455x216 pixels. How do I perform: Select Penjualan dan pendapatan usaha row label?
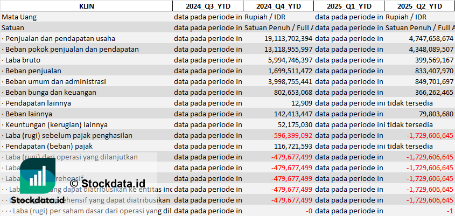pyautogui.click(x=59, y=39)
